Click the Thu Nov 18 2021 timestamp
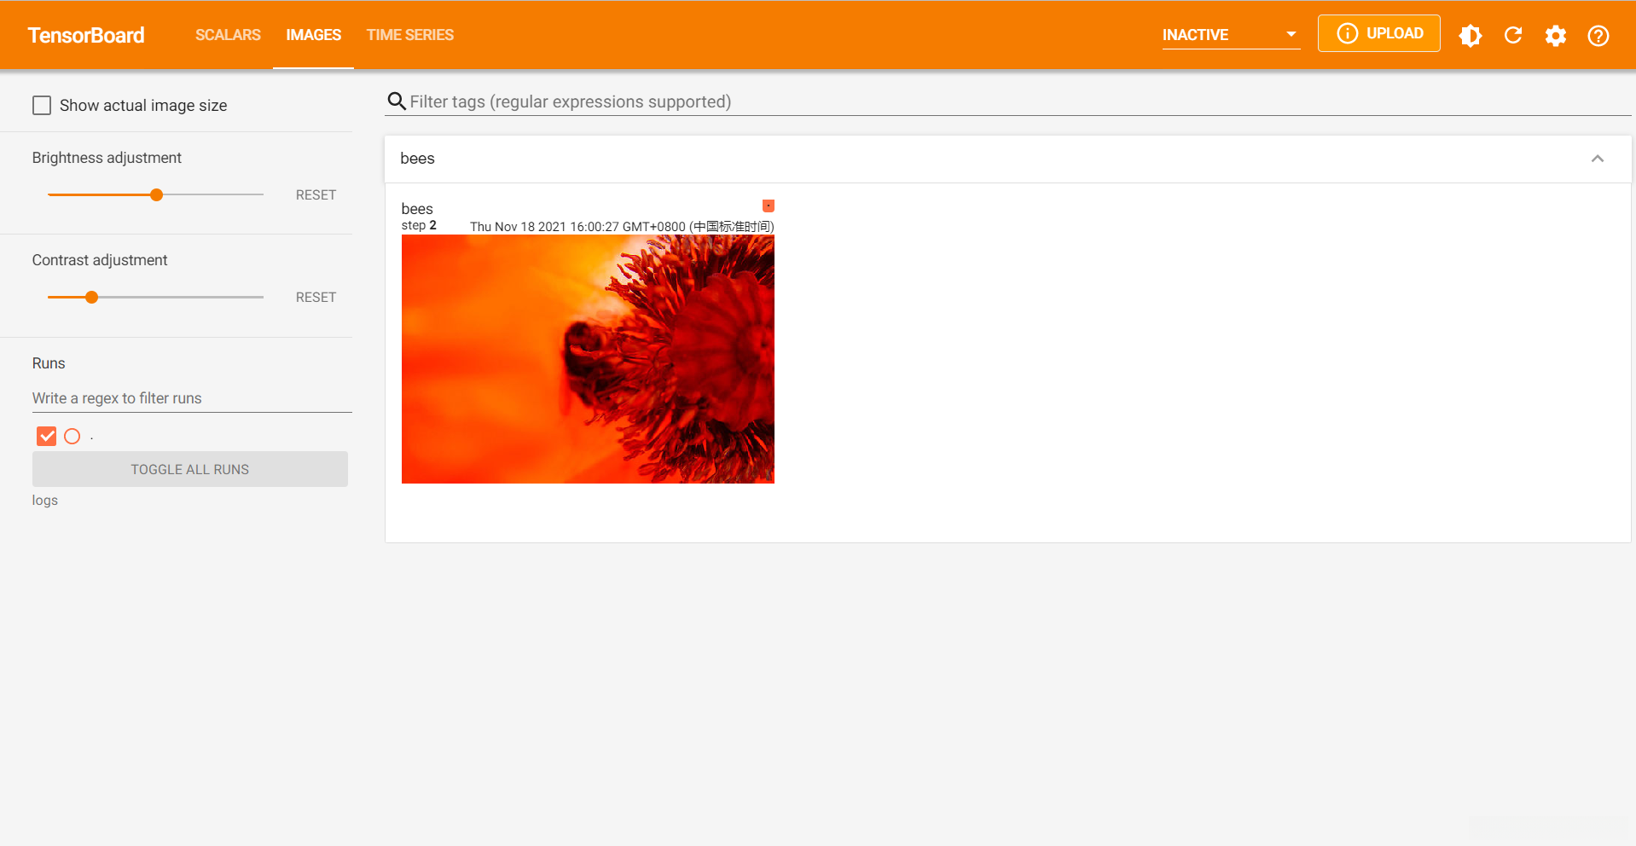Viewport: 1636px width, 846px height. tap(622, 227)
